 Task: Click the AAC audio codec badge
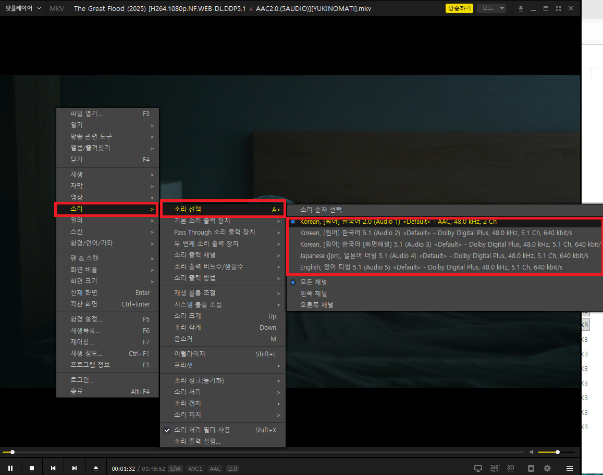215,468
